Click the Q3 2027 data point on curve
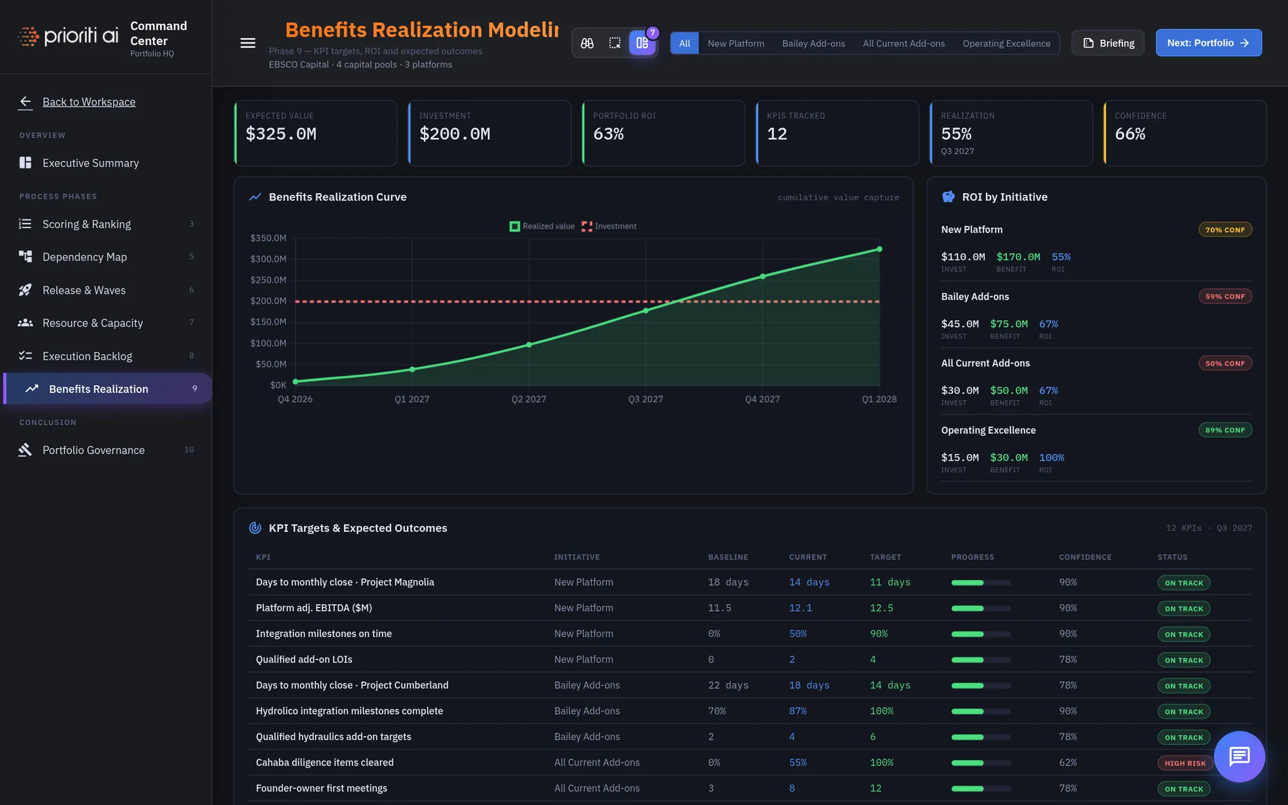This screenshot has height=805, width=1288. (646, 310)
